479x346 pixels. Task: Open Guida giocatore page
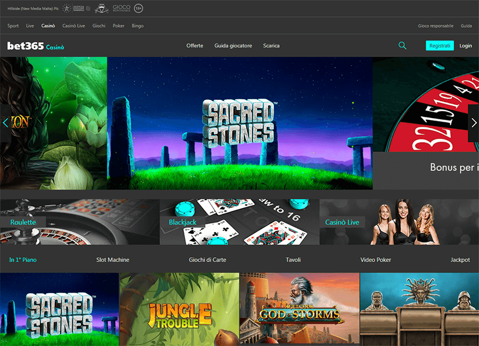tap(233, 46)
